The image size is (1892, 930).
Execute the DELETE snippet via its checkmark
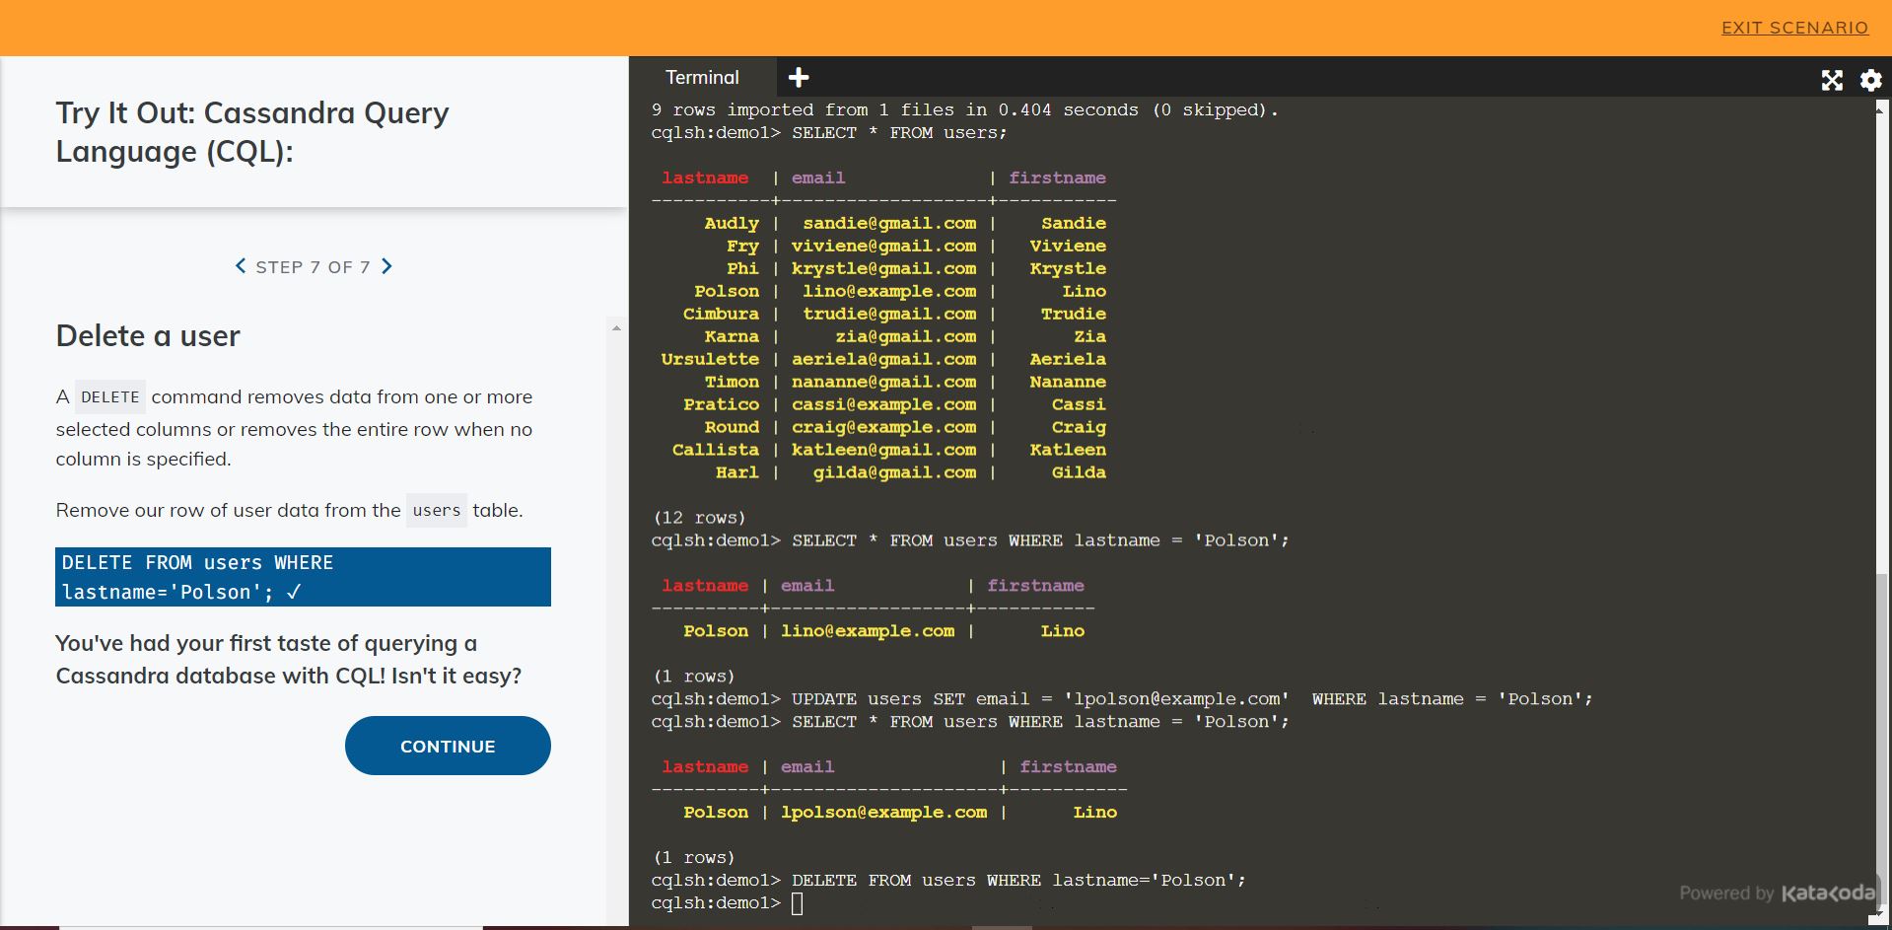(293, 592)
